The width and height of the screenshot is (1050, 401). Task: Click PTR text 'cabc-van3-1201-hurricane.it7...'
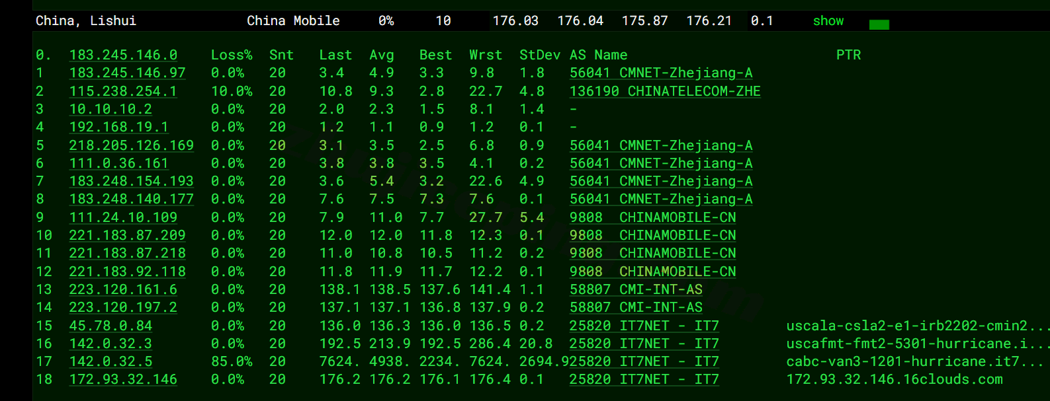coord(915,362)
